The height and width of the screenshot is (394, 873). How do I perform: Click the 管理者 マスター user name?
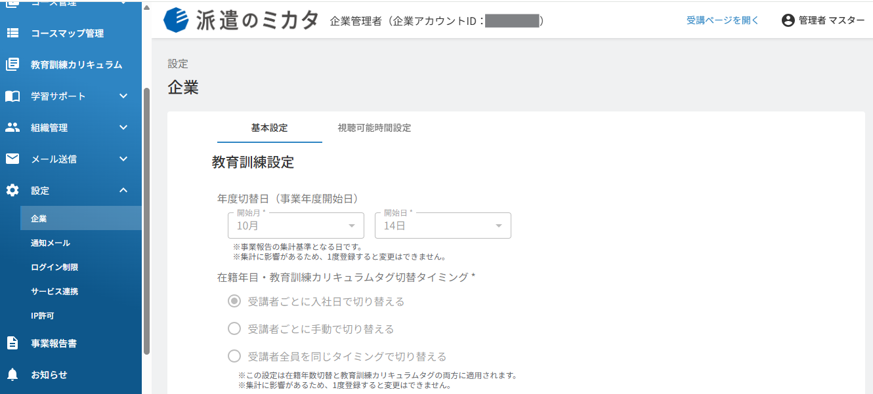(832, 20)
